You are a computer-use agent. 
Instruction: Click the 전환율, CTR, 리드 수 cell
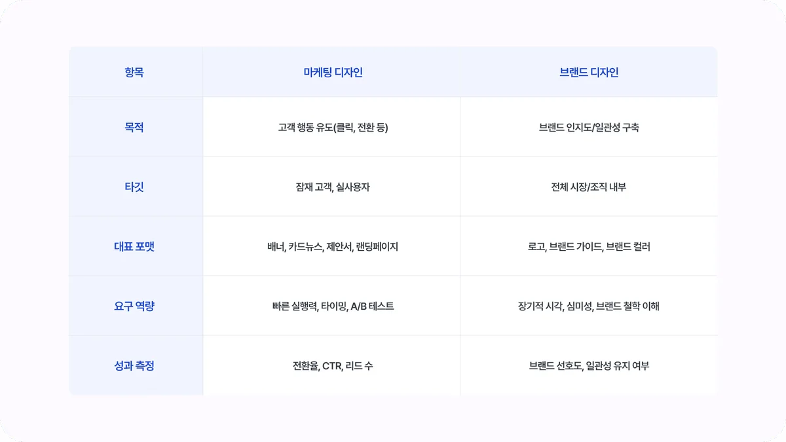(x=333, y=366)
